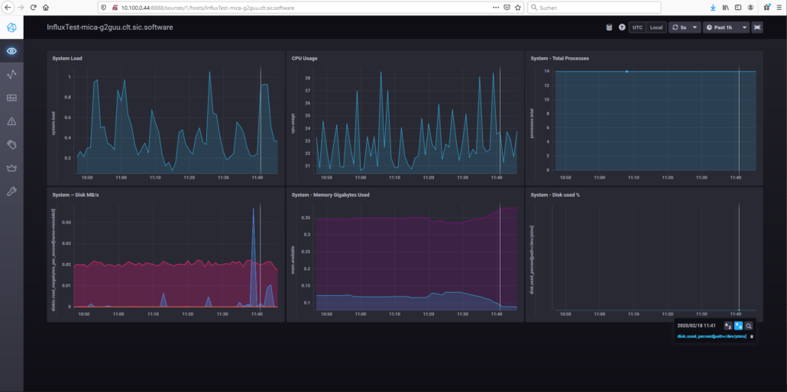Screen dimensions: 787x392
Task: Open the Firefox hamburger menu
Action: coord(779,8)
